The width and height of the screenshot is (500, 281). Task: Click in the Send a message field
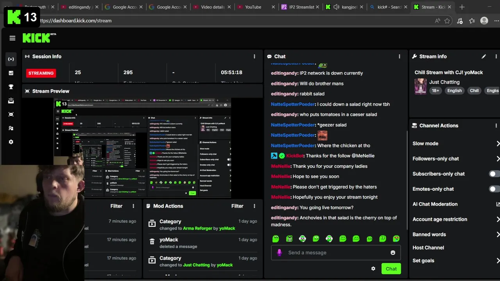336,253
